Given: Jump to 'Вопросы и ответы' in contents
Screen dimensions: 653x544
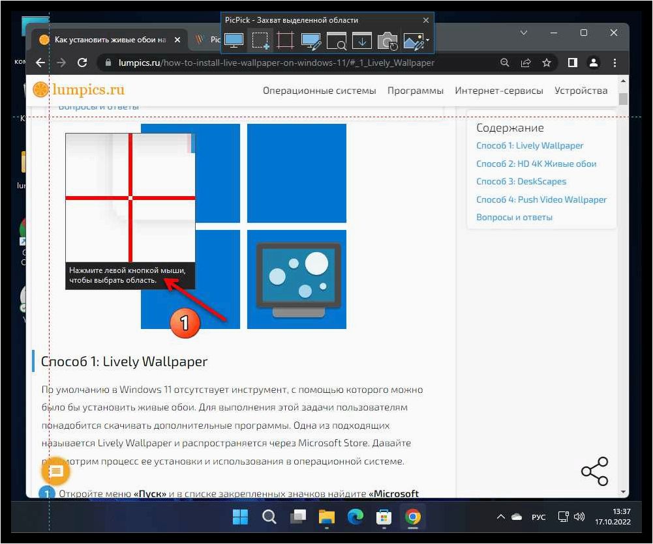Looking at the screenshot, I should coord(514,217).
